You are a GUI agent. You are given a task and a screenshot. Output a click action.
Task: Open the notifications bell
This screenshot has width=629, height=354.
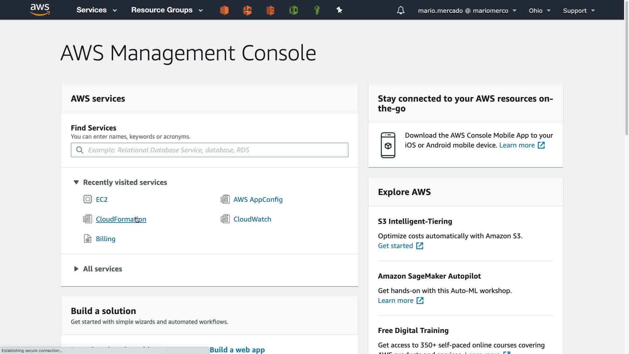click(x=401, y=10)
